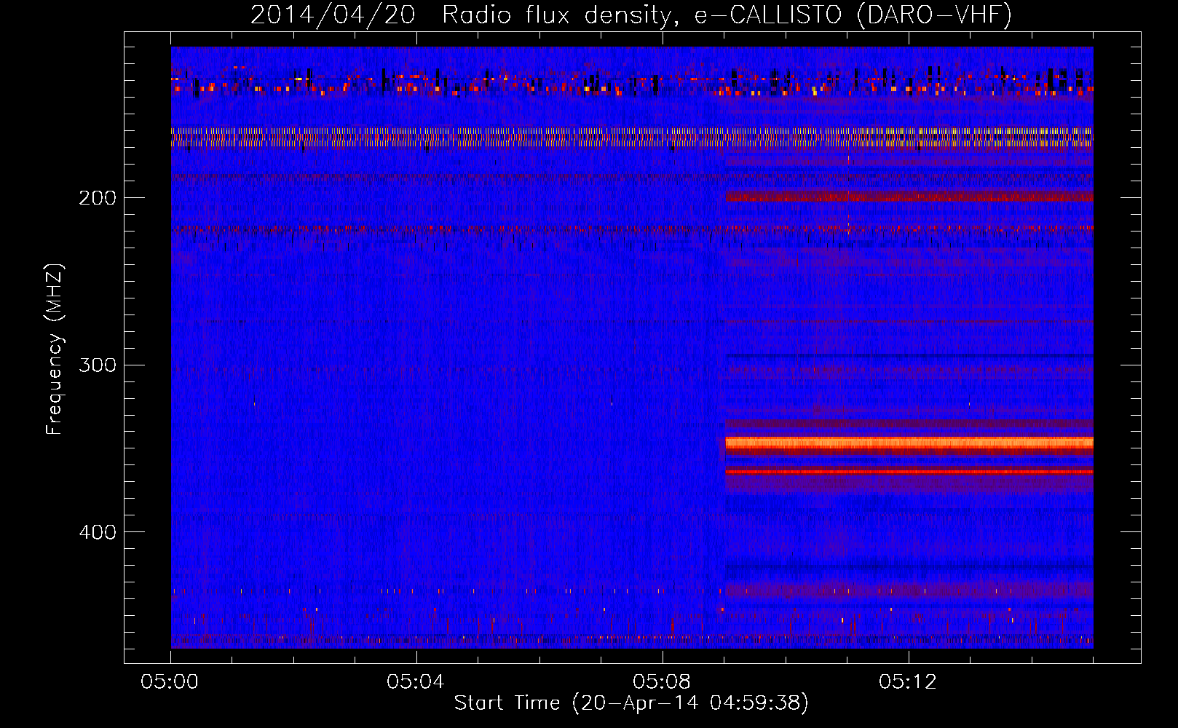Screen dimensions: 1178x728
Task: Click the dark red band at 200 MHz
Action: (909, 196)
